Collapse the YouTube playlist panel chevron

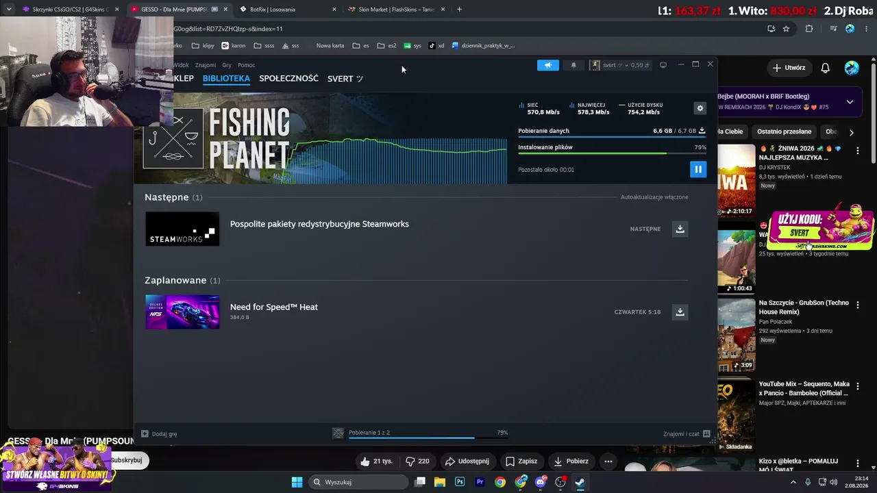(x=850, y=102)
